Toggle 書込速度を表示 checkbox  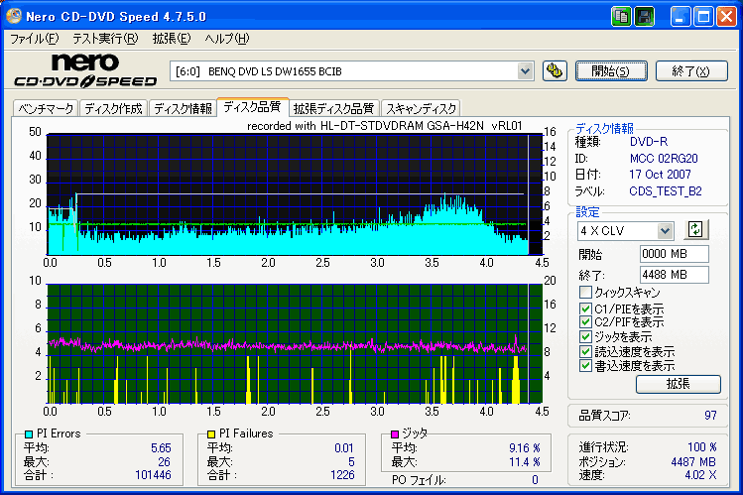click(585, 366)
